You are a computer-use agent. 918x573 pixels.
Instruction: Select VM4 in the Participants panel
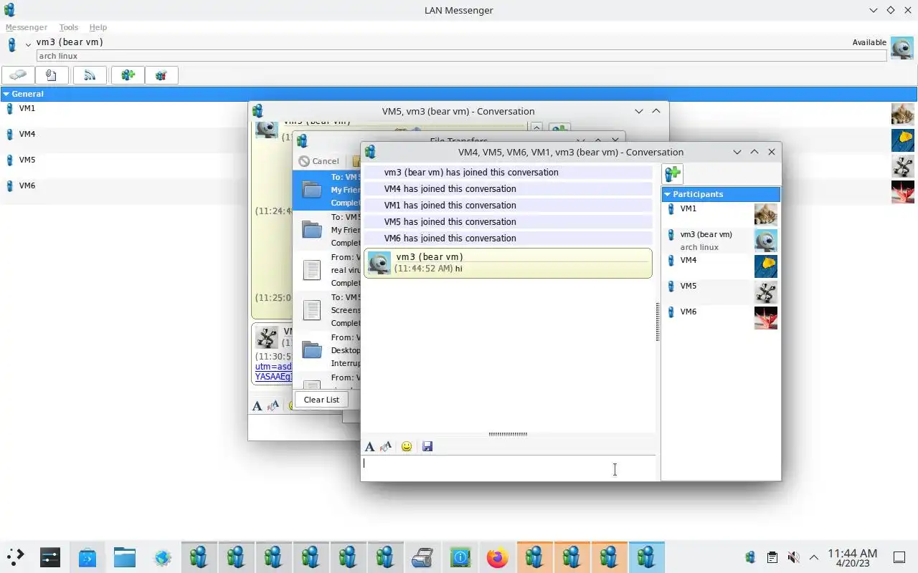[x=721, y=266]
